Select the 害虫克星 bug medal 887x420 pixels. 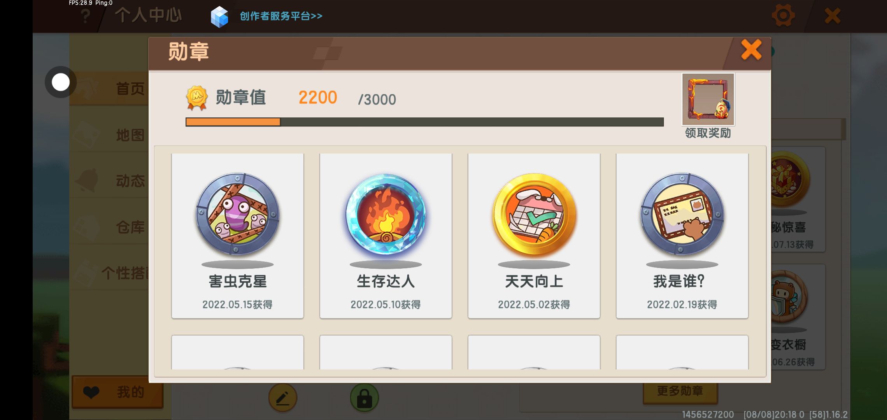click(x=237, y=236)
